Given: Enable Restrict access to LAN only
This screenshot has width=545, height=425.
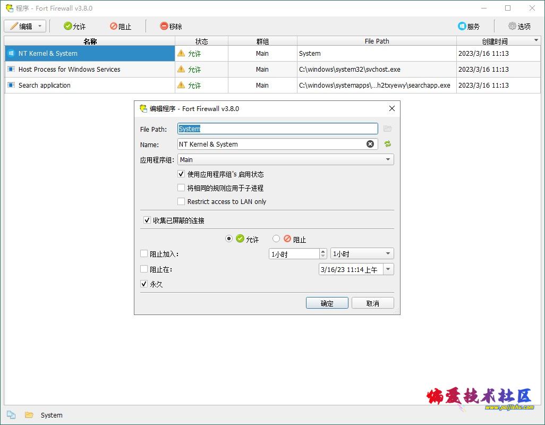Looking at the screenshot, I should (181, 201).
